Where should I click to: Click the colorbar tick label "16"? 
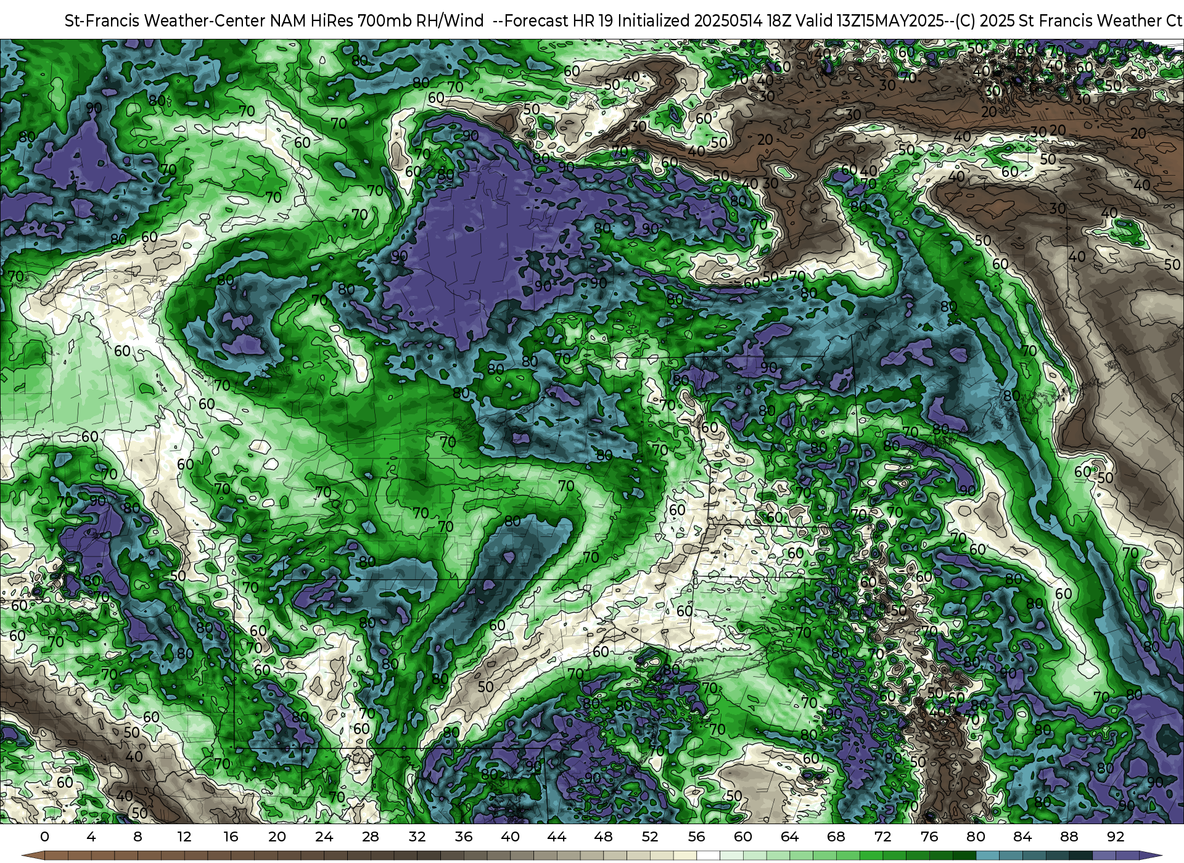[231, 836]
